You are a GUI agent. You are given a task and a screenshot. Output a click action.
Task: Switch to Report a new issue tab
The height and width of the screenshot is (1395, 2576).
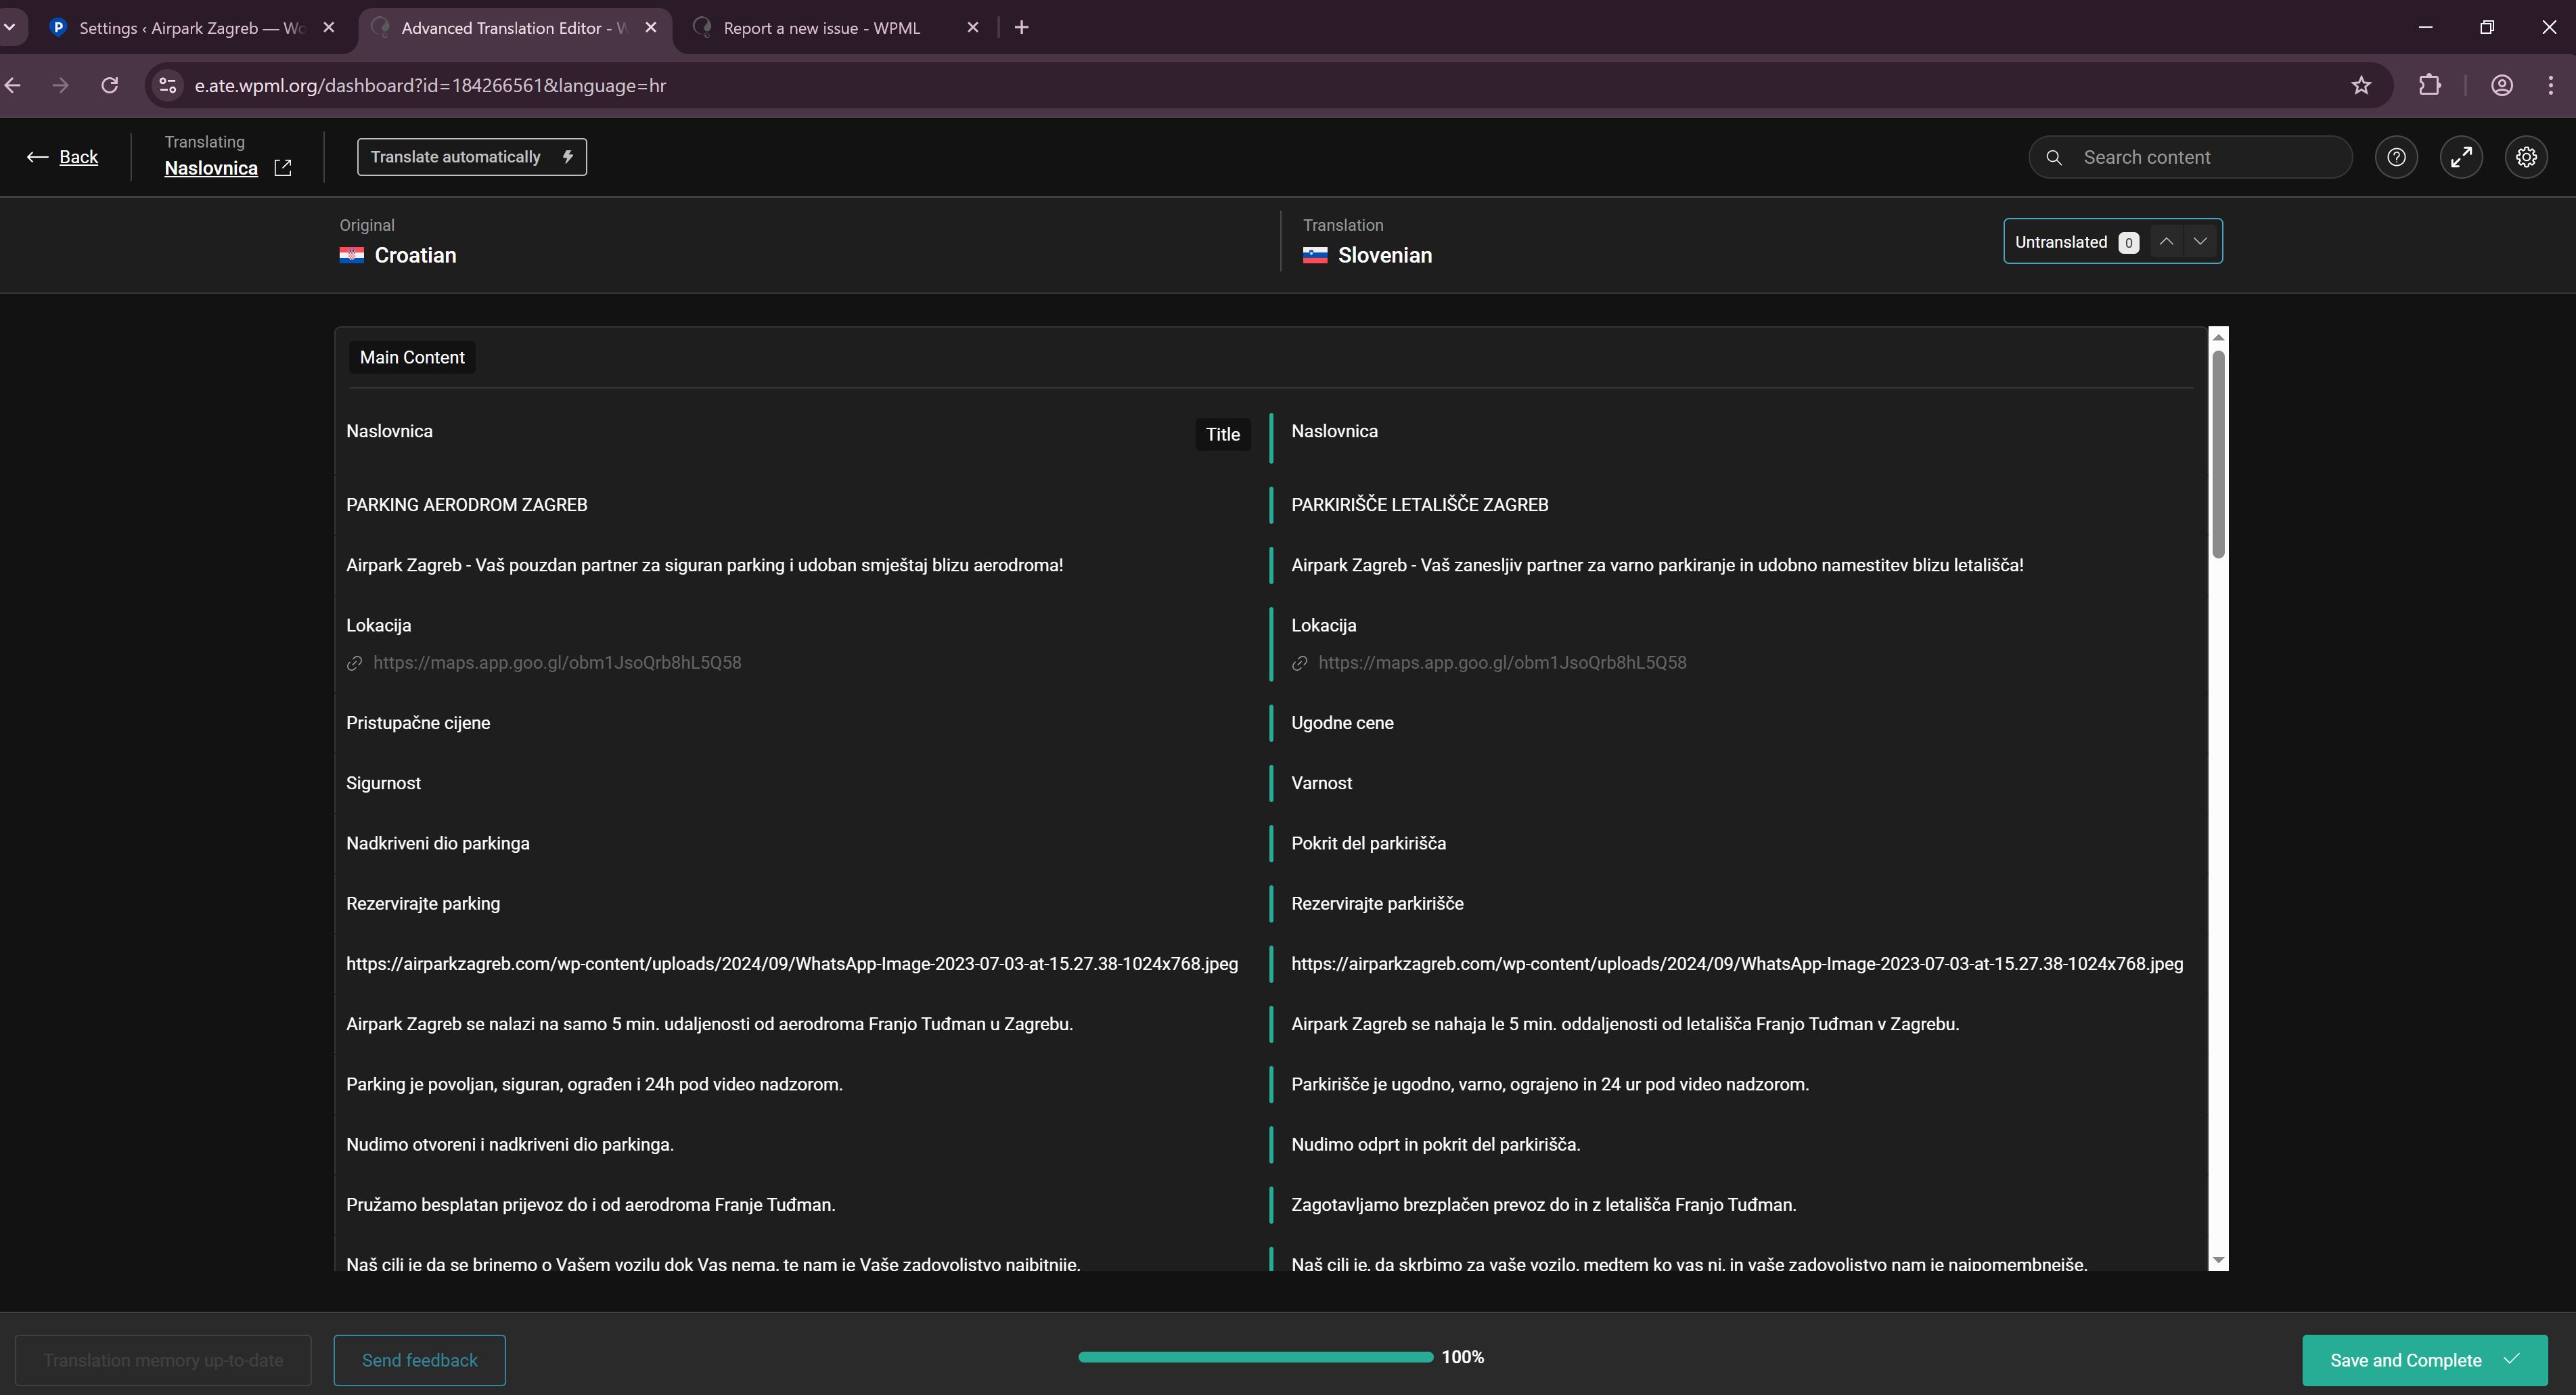(x=820, y=28)
